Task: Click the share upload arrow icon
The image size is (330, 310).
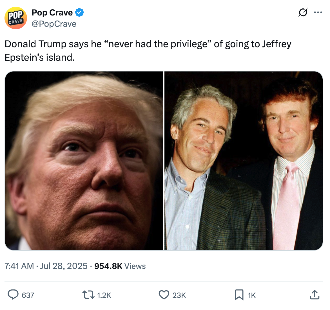Action: tap(315, 295)
